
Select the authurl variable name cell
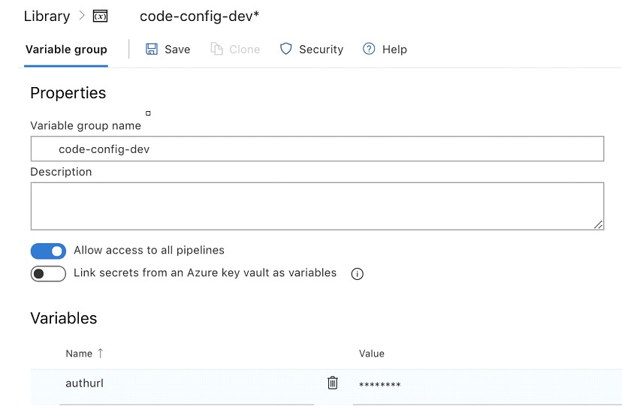click(x=85, y=383)
